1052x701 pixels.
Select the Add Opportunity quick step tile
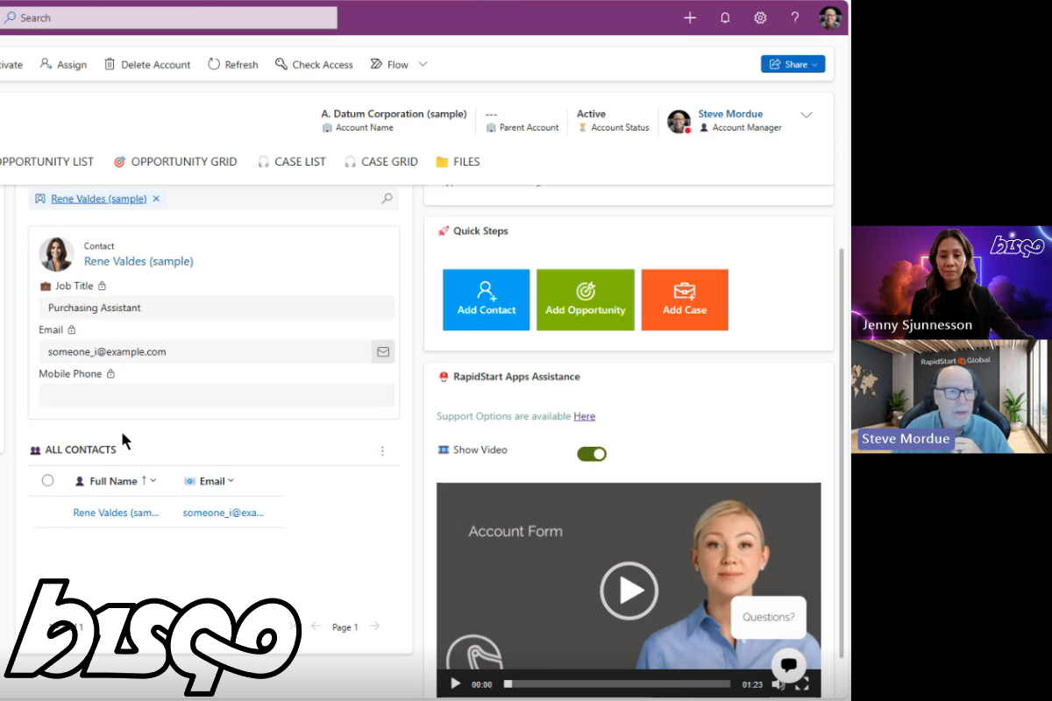point(585,300)
